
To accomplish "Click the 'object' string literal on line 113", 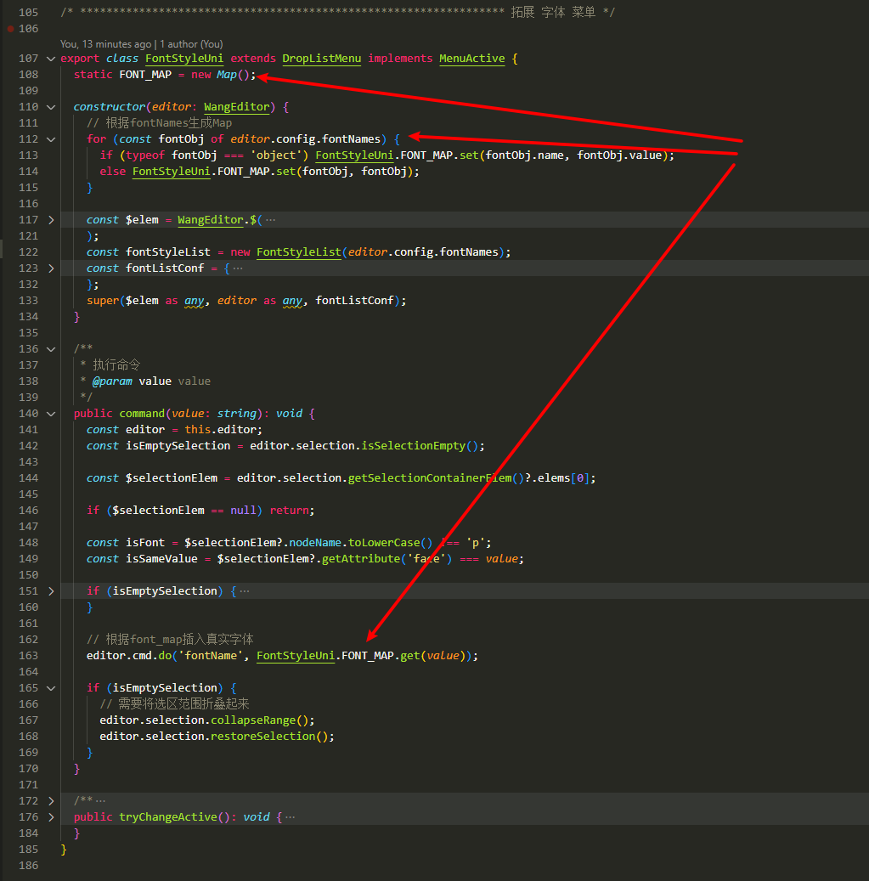I will (x=276, y=155).
